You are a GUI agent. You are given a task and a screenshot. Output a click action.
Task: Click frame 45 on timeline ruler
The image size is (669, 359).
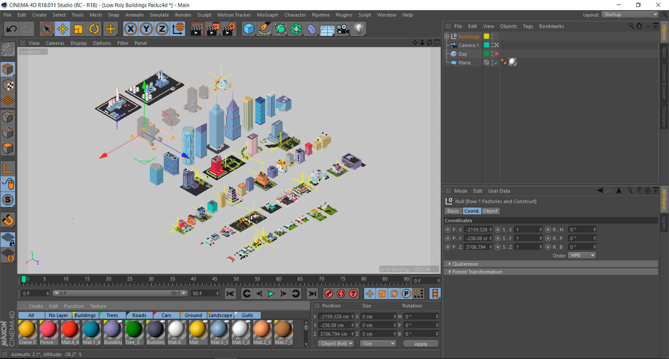pyautogui.click(x=215, y=279)
